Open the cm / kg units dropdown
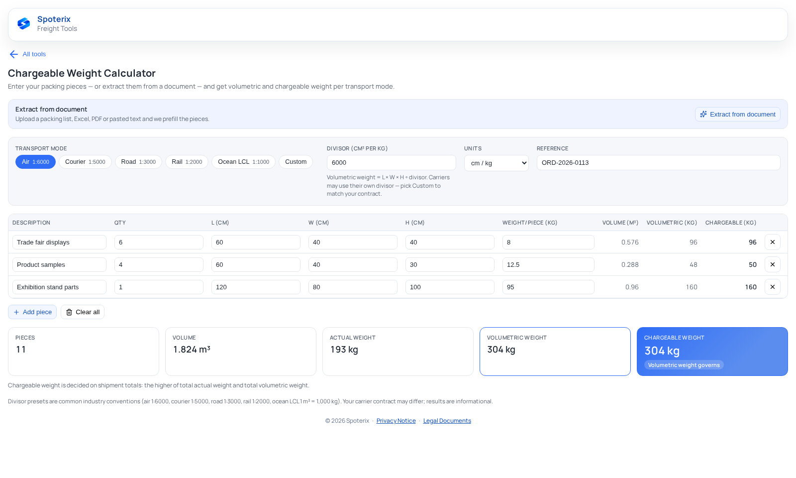796x478 pixels. (496, 163)
